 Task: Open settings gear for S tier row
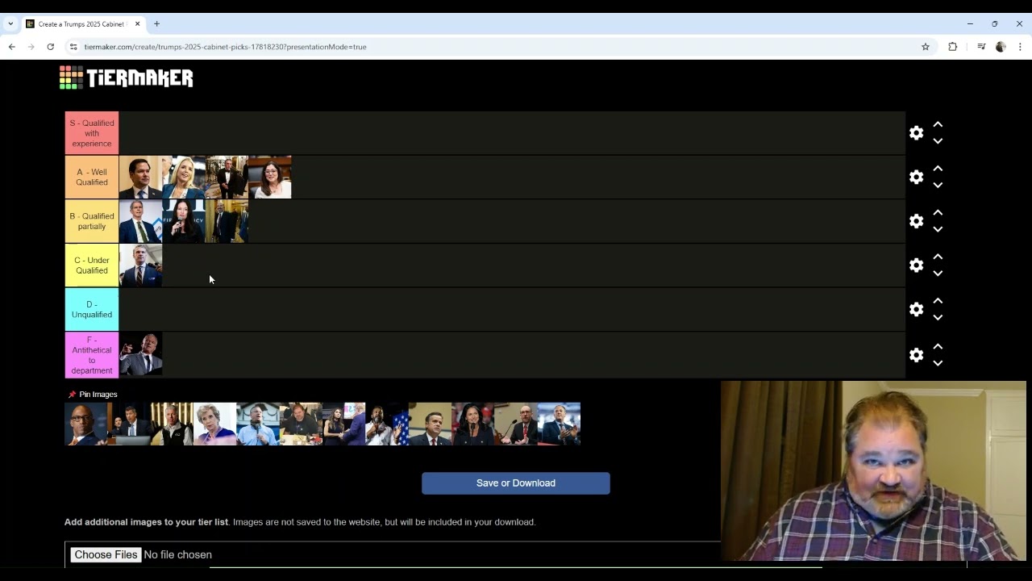[x=916, y=133]
